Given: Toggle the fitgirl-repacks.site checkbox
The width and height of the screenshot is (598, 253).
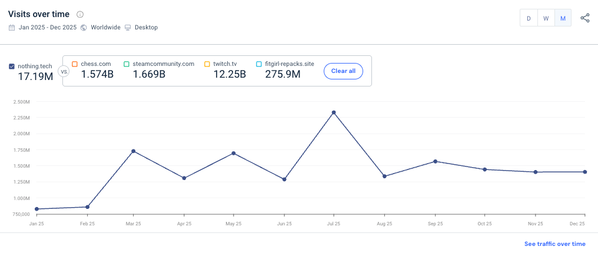Looking at the screenshot, I should pyautogui.click(x=259, y=64).
